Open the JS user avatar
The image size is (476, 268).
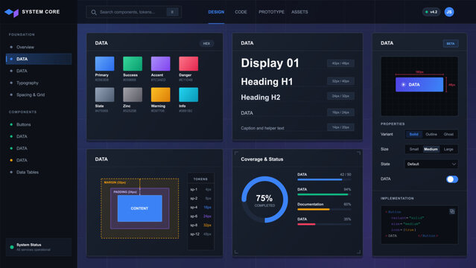click(x=449, y=12)
